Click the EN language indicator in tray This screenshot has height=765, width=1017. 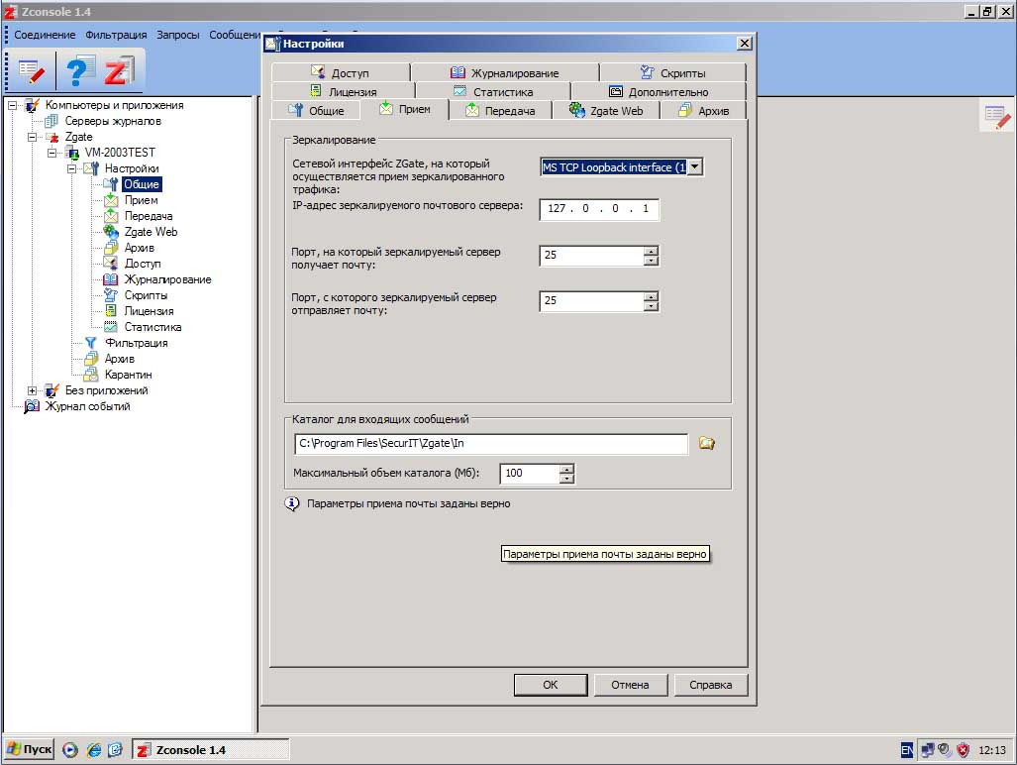point(907,750)
